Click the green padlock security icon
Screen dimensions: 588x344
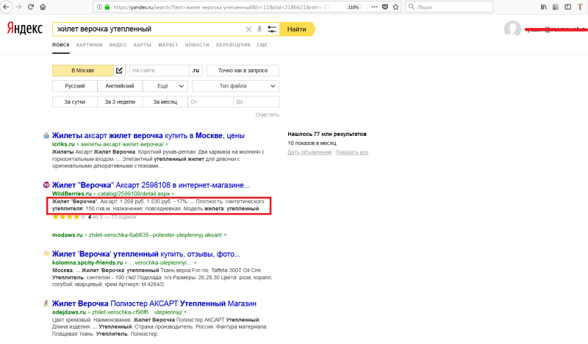click(107, 7)
